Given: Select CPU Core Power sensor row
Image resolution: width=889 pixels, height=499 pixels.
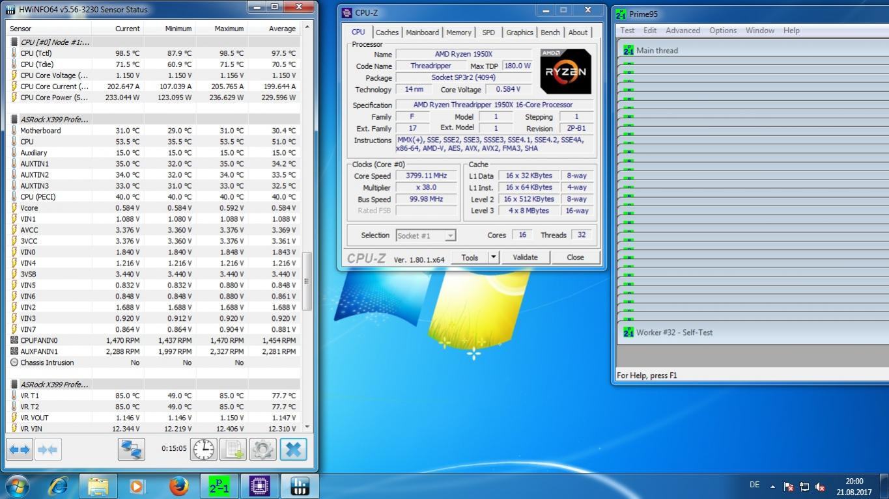Looking at the screenshot, I should click(x=154, y=98).
